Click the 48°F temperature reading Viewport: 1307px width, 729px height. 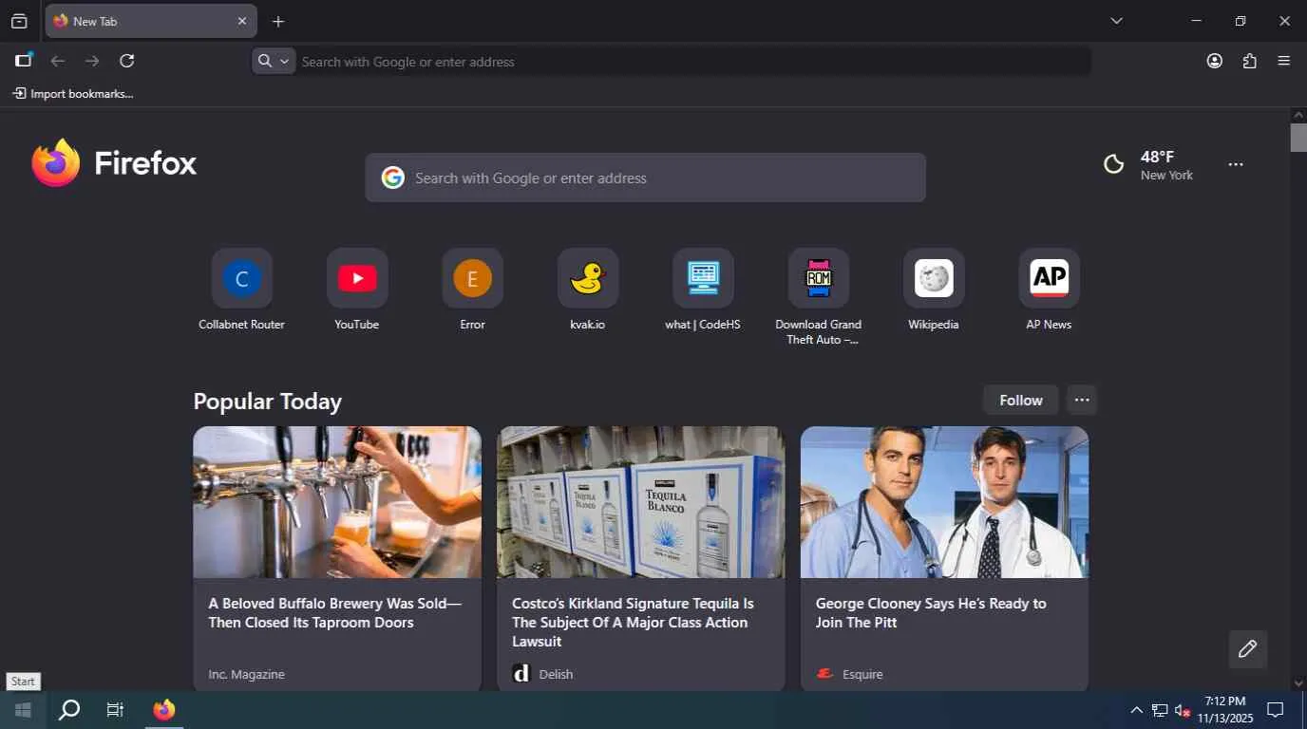click(x=1158, y=157)
